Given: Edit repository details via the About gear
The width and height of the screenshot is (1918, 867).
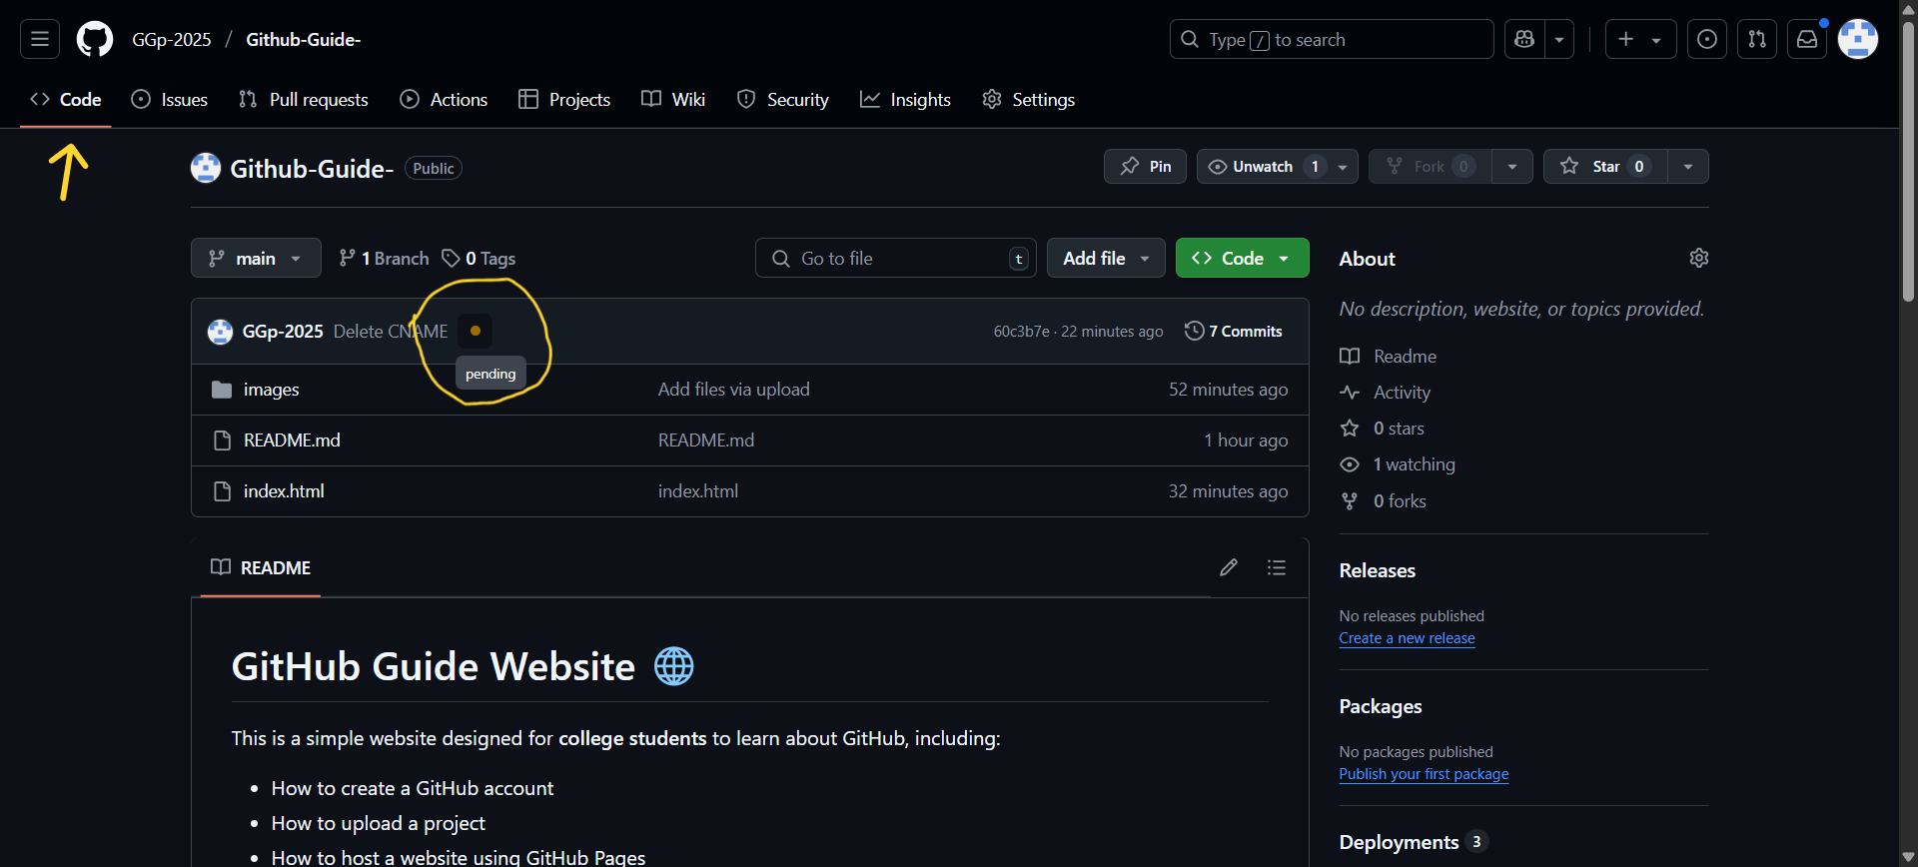Looking at the screenshot, I should click(x=1698, y=258).
